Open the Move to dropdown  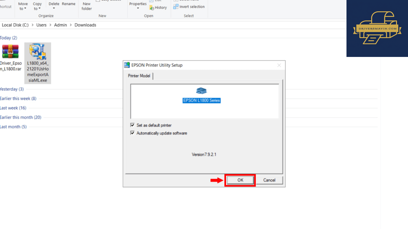pos(23,6)
